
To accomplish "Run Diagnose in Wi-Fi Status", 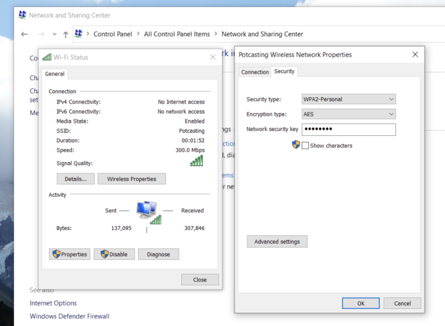I will click(158, 254).
